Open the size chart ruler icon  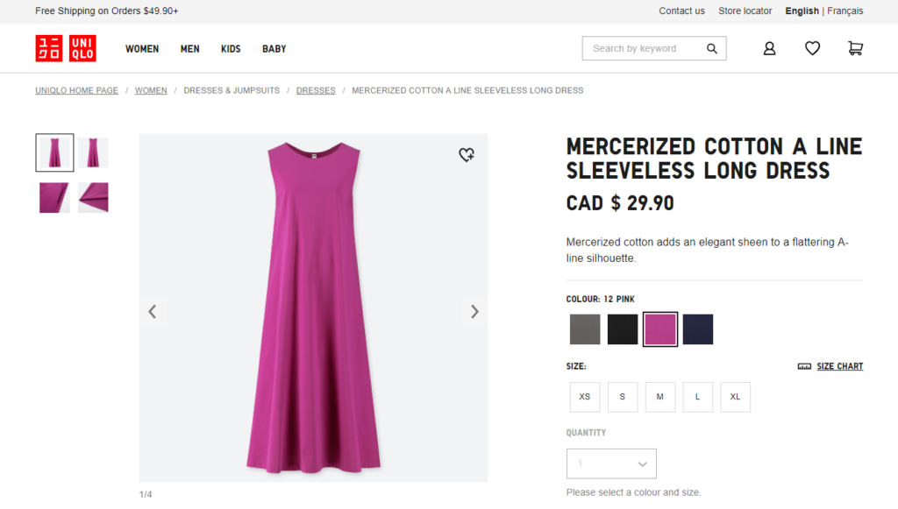(x=804, y=366)
